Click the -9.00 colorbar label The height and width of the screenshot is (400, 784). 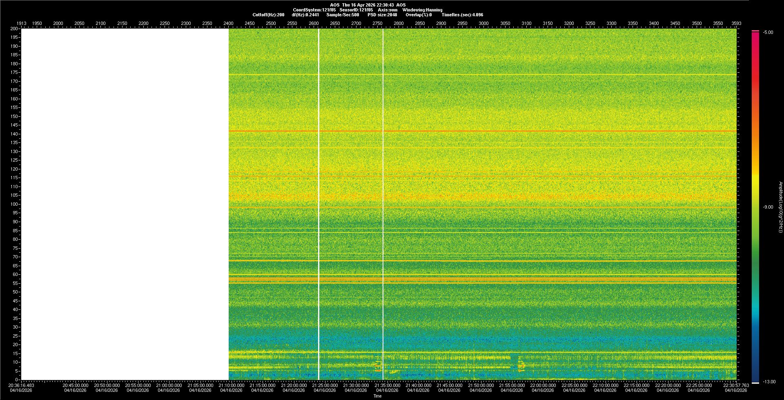point(768,207)
